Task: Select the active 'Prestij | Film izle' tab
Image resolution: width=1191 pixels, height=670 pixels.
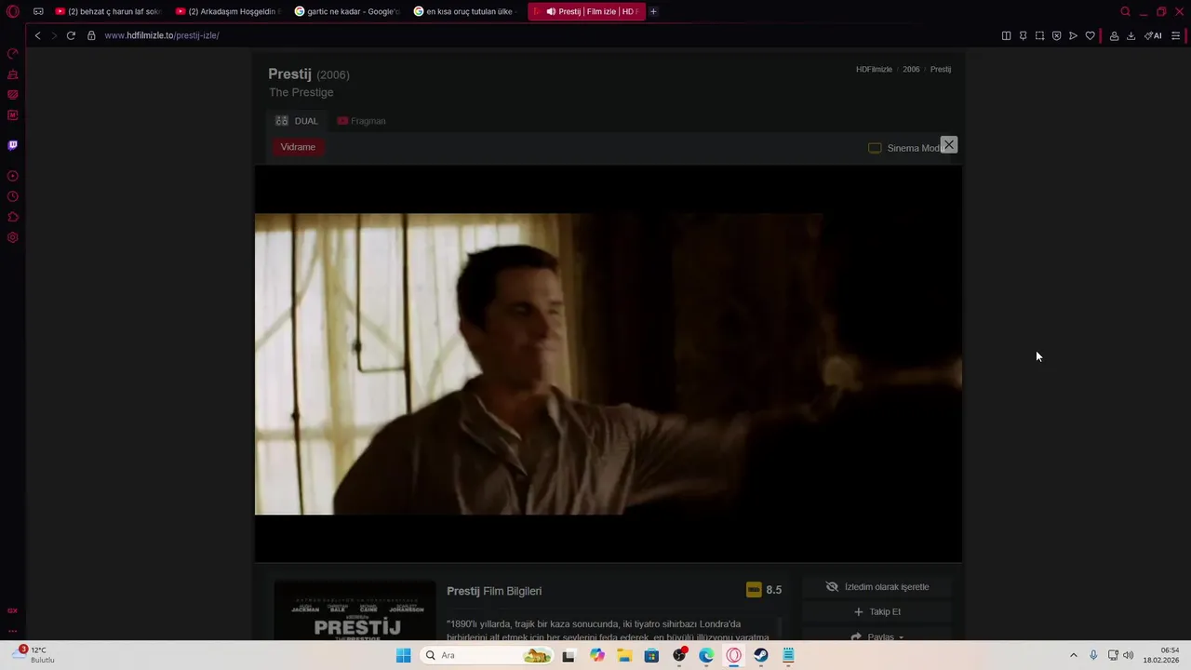Action: point(586,11)
